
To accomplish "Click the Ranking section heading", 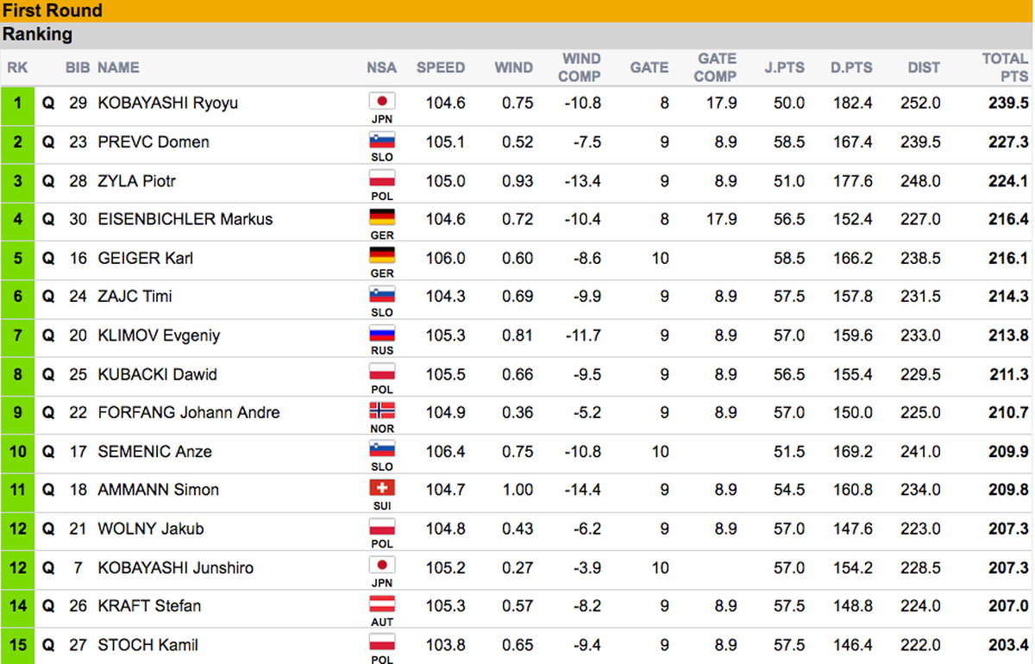I will (x=37, y=34).
